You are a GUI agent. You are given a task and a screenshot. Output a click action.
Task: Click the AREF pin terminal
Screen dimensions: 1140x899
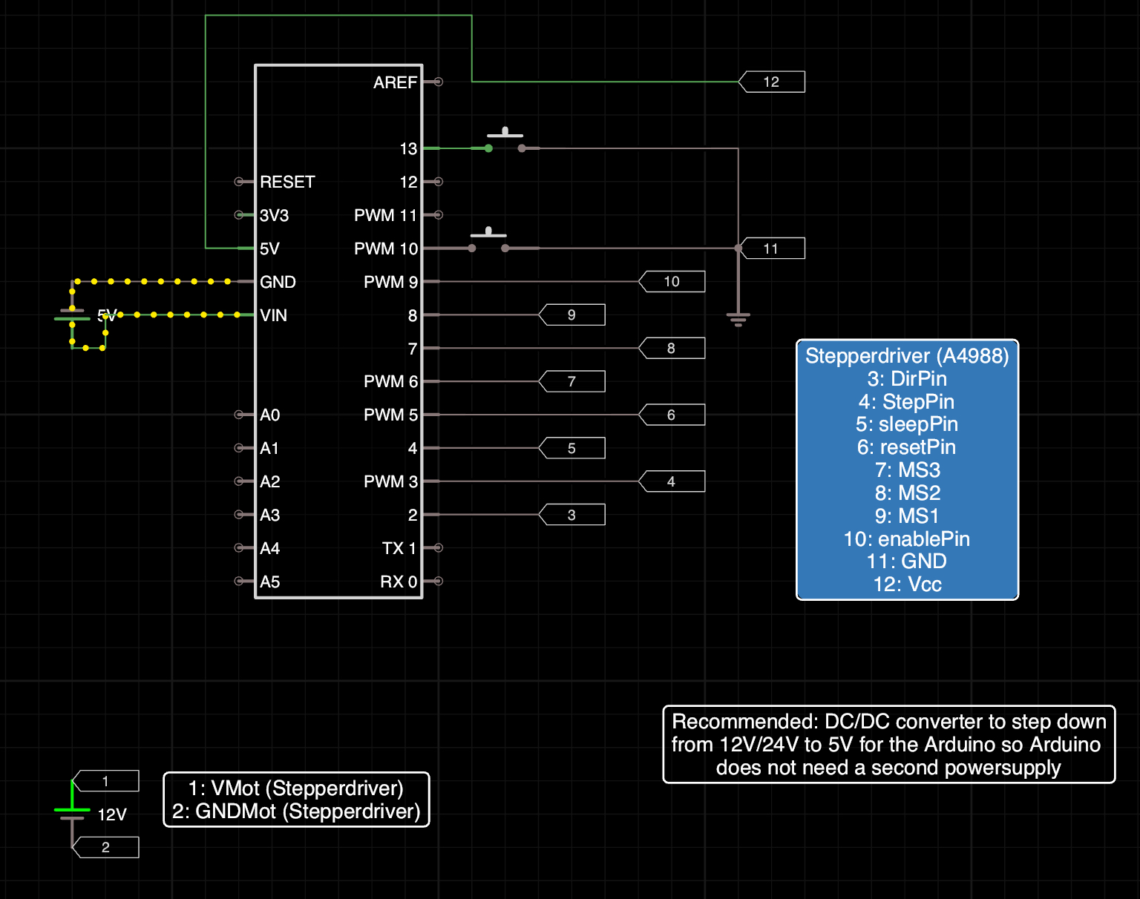click(x=439, y=82)
